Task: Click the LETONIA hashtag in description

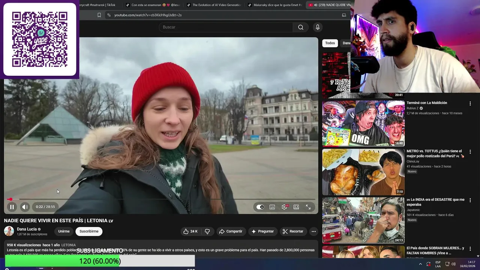Action: 69,245
